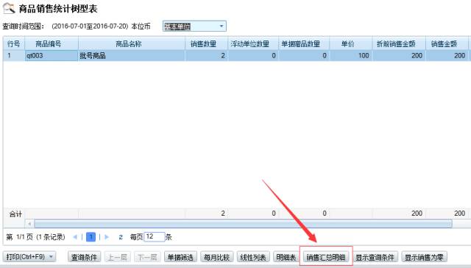Click the 销售金额 value 200 in row 1
471x268 pixels.
[447, 55]
